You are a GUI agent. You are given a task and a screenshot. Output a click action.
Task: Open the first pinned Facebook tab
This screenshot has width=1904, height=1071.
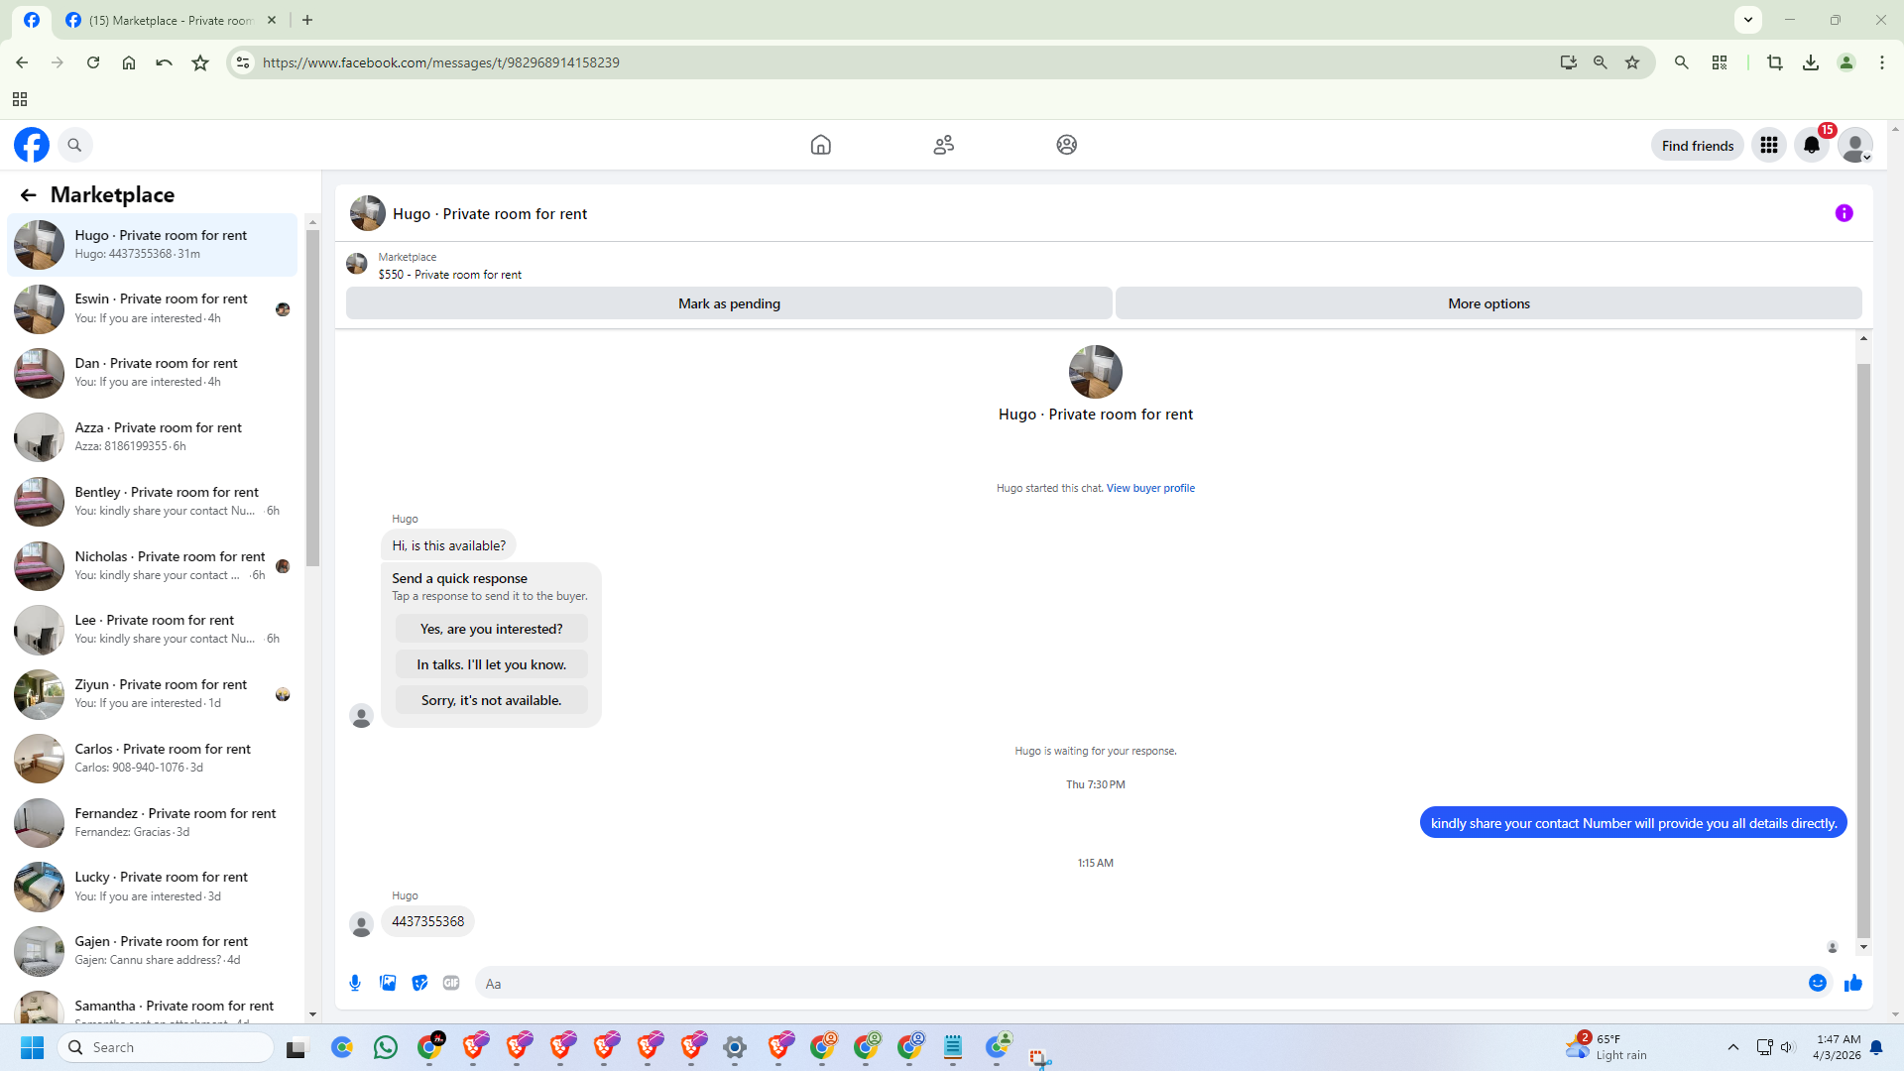coord(32,20)
